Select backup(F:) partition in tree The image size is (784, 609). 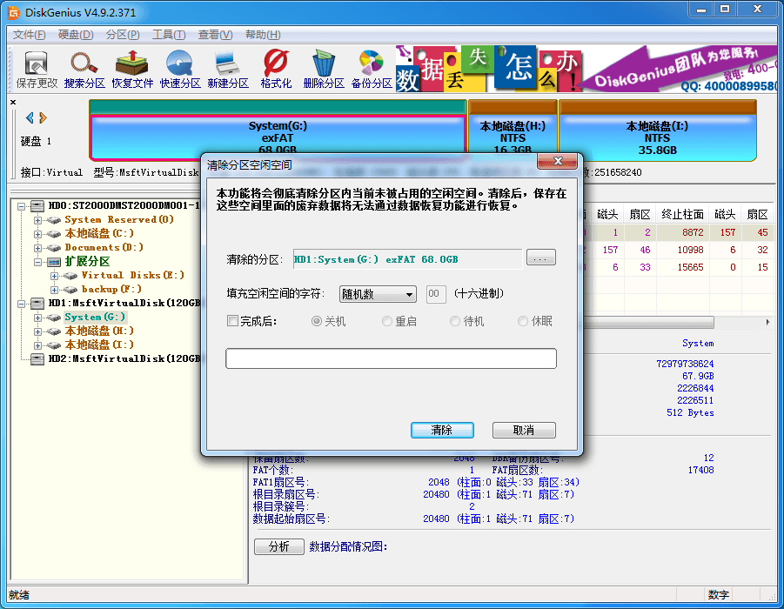[111, 289]
